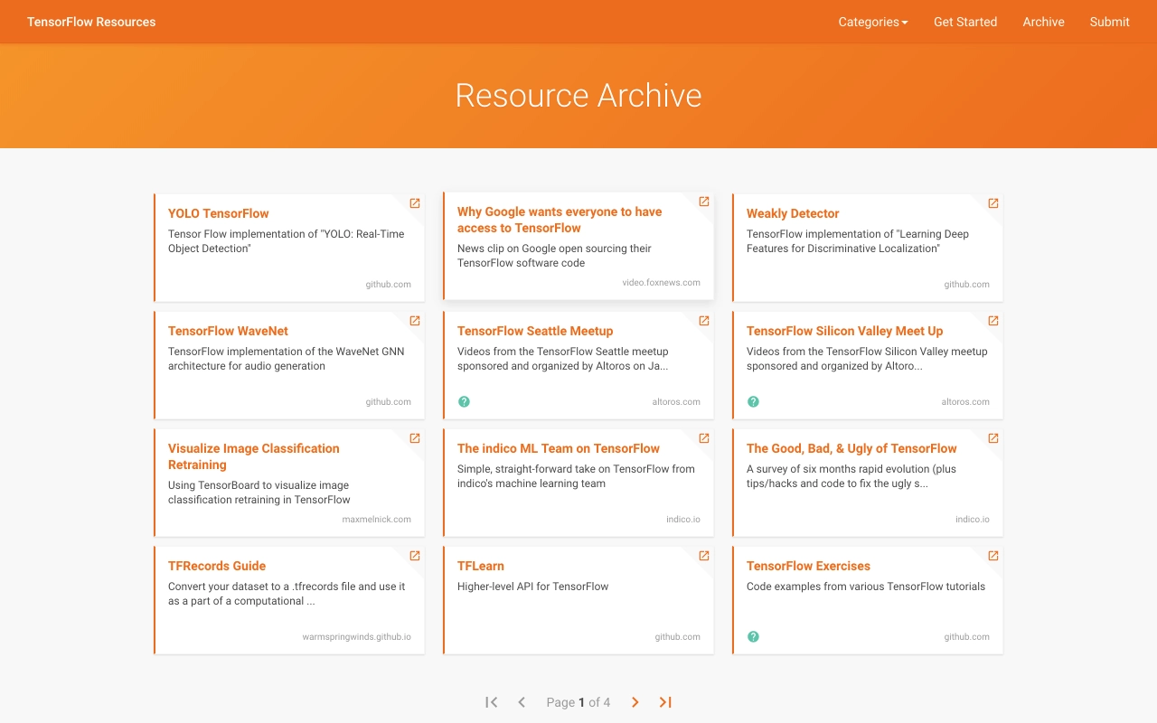Screen dimensions: 1157x723
Task: Click help icon on TensorFlow Exercises card
Action: (x=753, y=636)
